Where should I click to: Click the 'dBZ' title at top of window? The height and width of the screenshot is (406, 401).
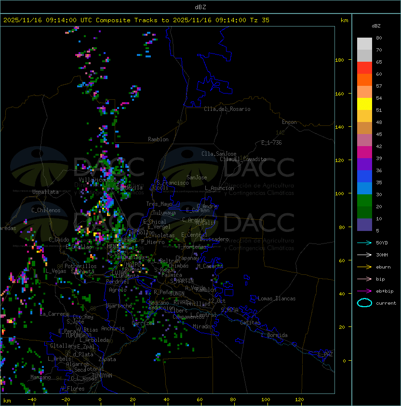(200, 7)
